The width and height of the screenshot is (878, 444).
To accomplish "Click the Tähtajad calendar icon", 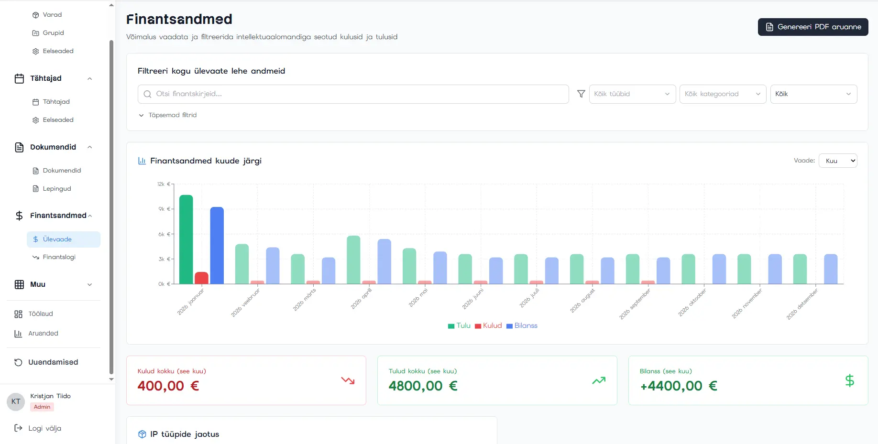I will (x=19, y=78).
